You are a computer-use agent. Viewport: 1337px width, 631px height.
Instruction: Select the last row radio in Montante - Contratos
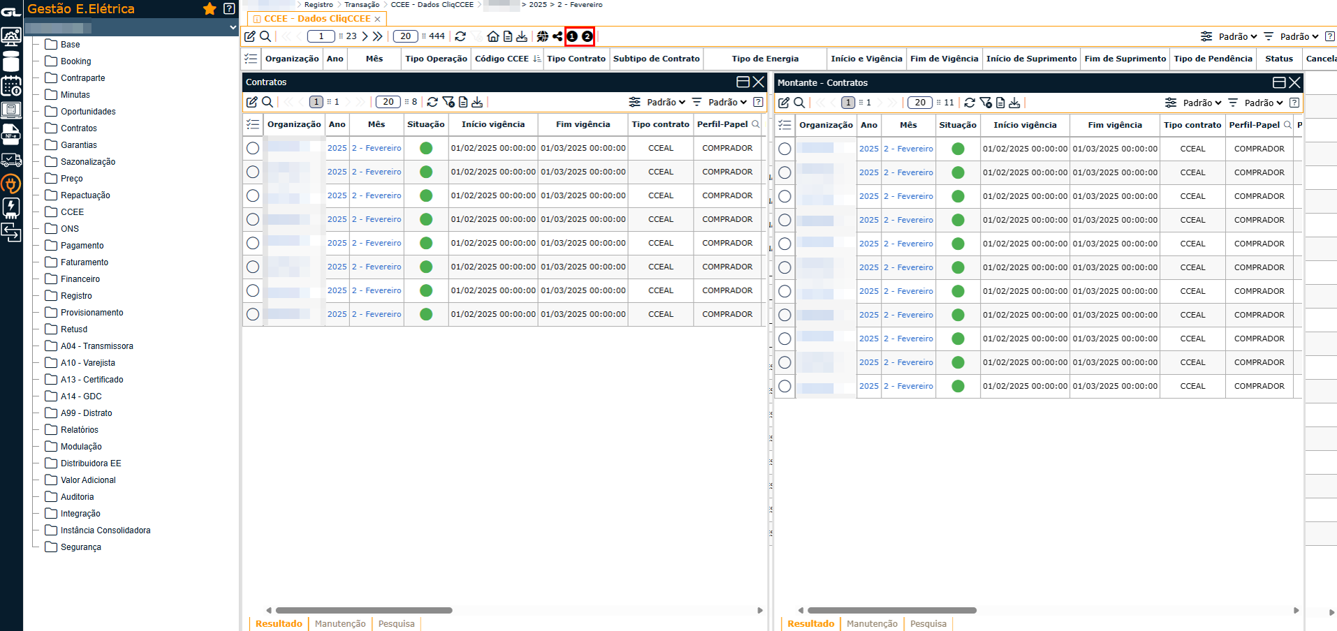point(784,386)
